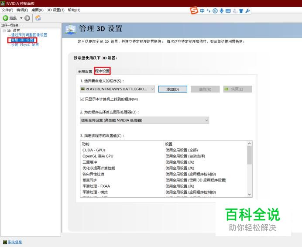Image resolution: width=302 pixels, height=247 pixels.
Task: Click the Home icon in toolbar
Action: click(38, 18)
